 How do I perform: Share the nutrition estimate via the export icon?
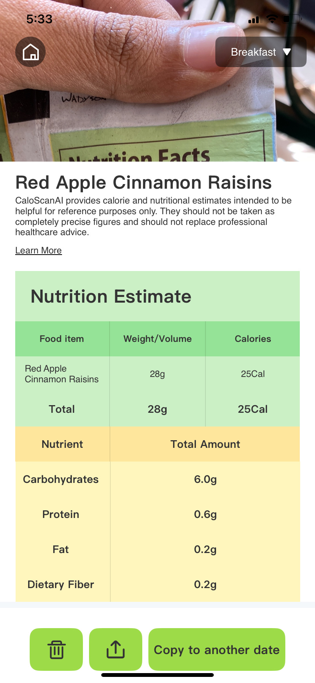coord(116,649)
